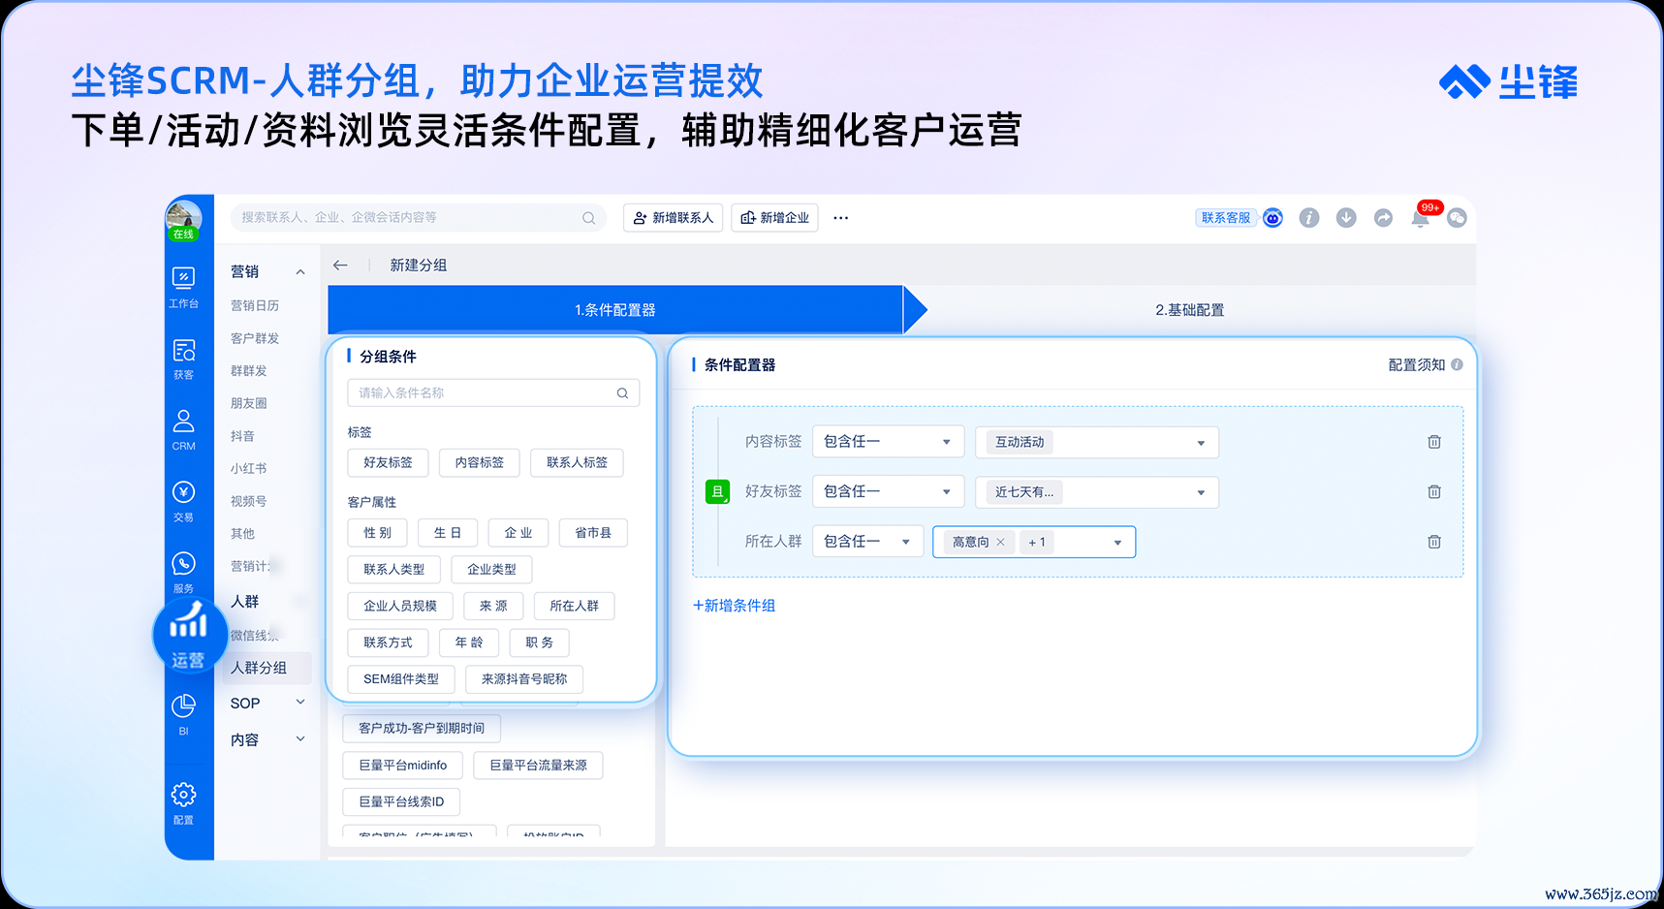Add the 所在人群 condition chip
The image size is (1664, 909).
pyautogui.click(x=575, y=607)
